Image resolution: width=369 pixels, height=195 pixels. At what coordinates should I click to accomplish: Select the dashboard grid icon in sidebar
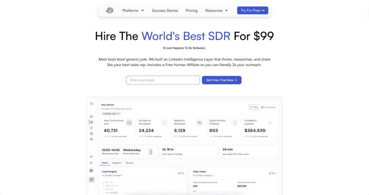(92, 122)
